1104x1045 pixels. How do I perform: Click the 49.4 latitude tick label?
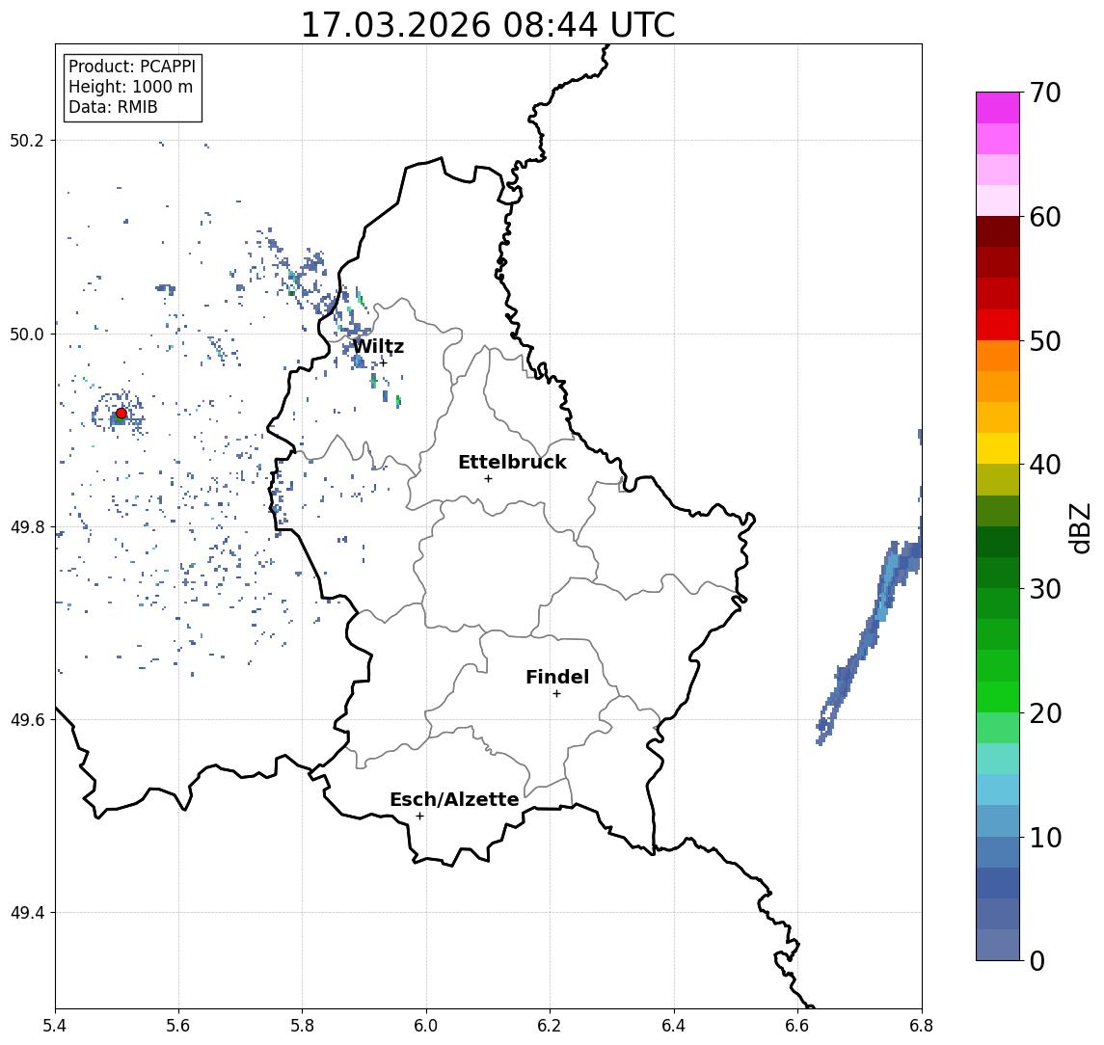click(x=26, y=913)
